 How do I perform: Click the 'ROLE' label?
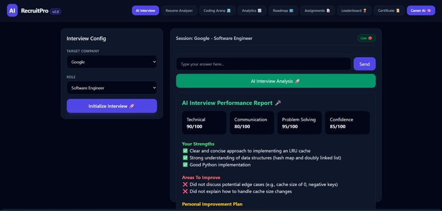71,77
